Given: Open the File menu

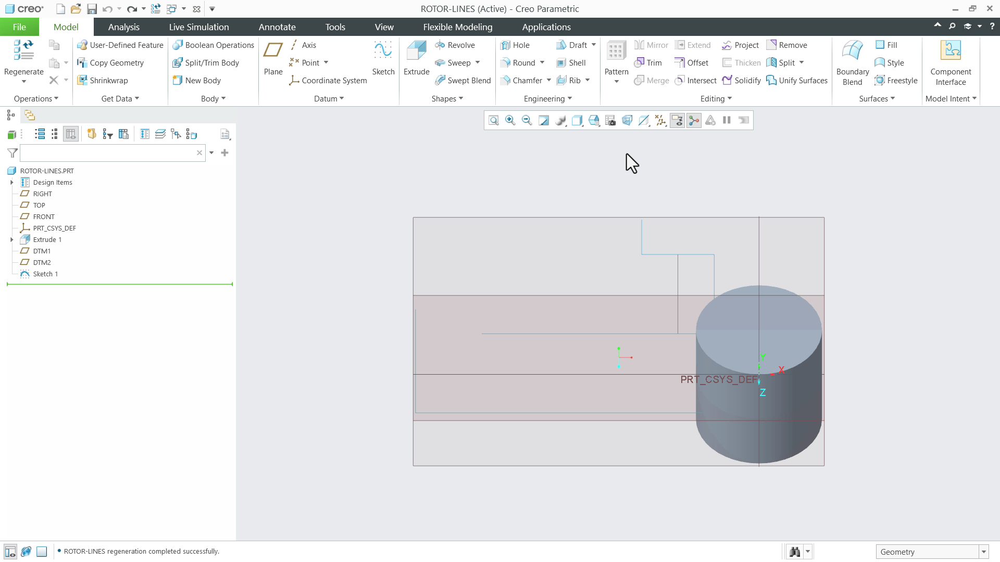Looking at the screenshot, I should point(19,27).
